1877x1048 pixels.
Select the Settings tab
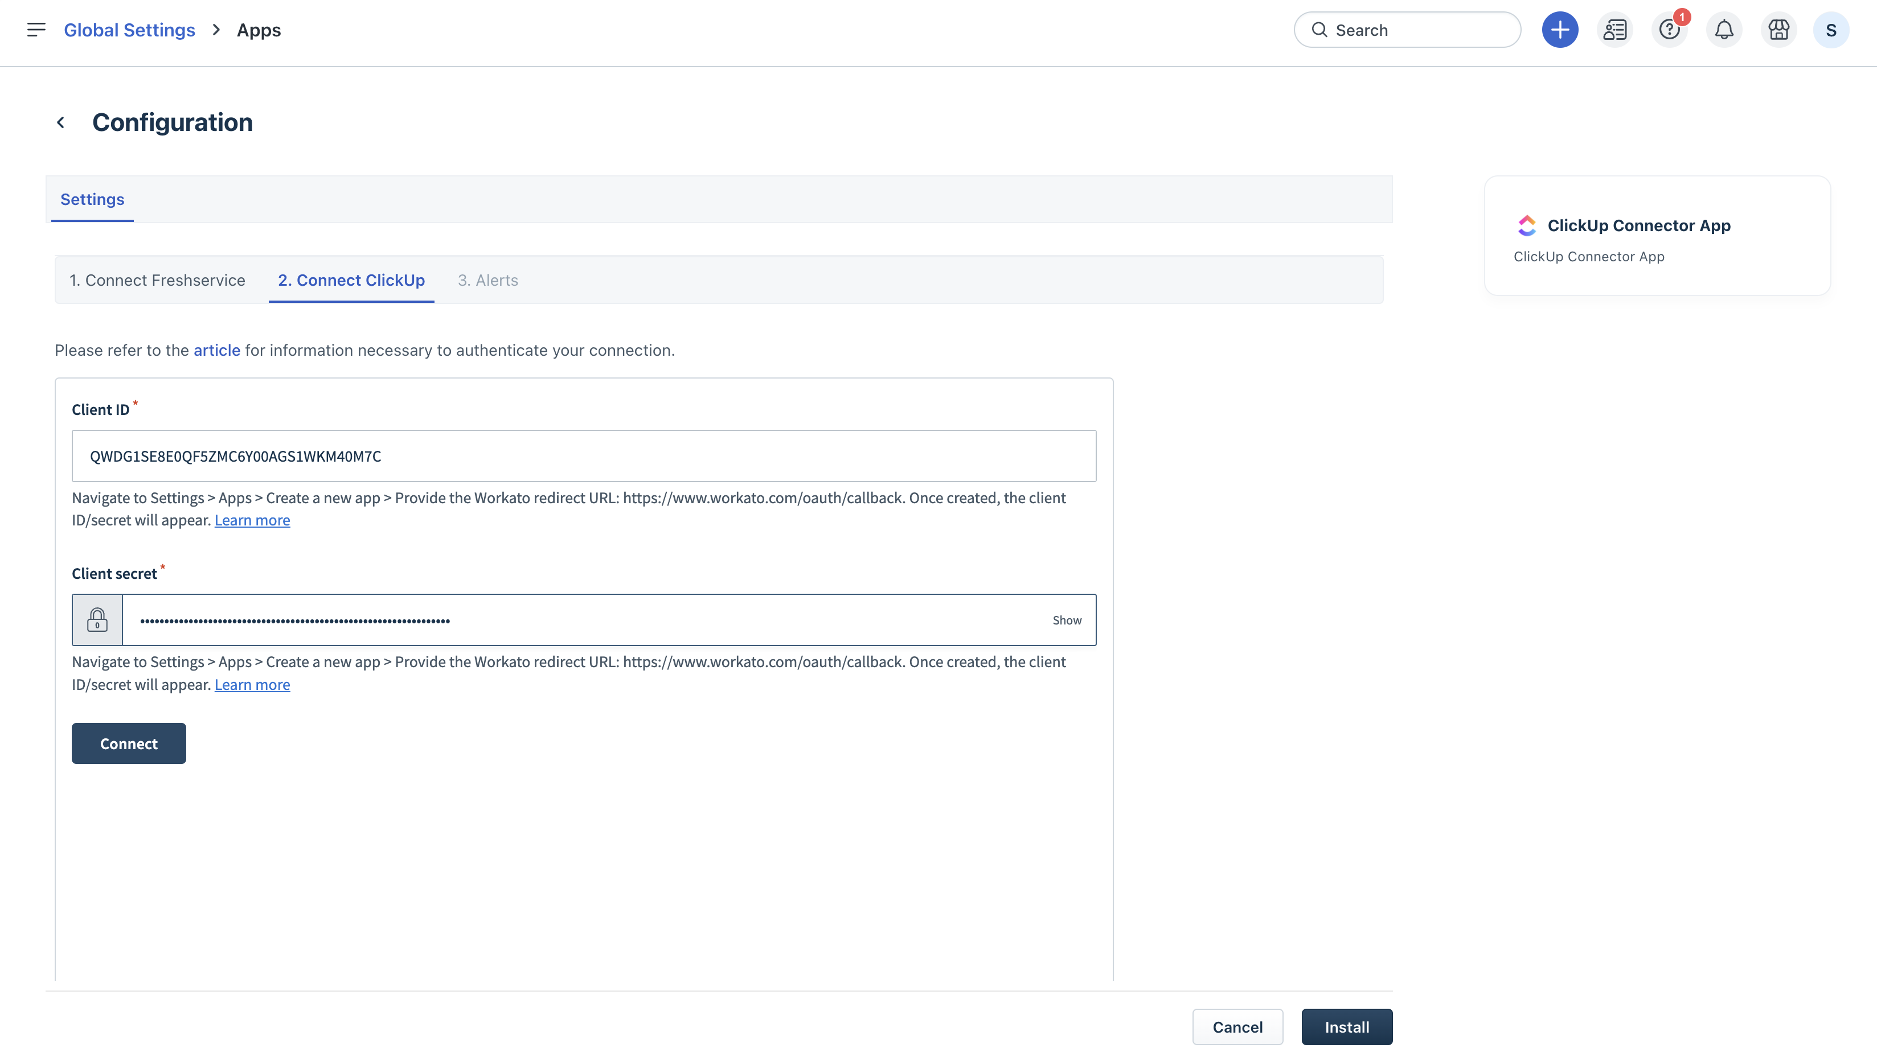[92, 200]
